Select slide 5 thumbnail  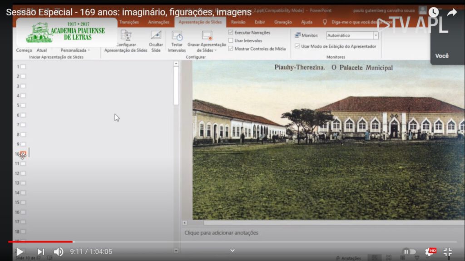[23, 105]
